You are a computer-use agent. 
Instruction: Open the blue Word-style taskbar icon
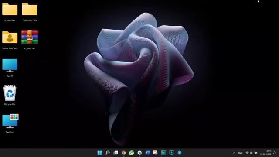click(147, 153)
